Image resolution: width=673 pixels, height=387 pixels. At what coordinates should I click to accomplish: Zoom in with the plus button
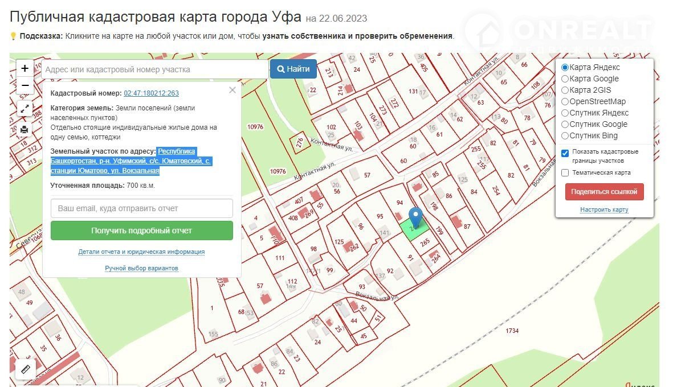coord(25,68)
